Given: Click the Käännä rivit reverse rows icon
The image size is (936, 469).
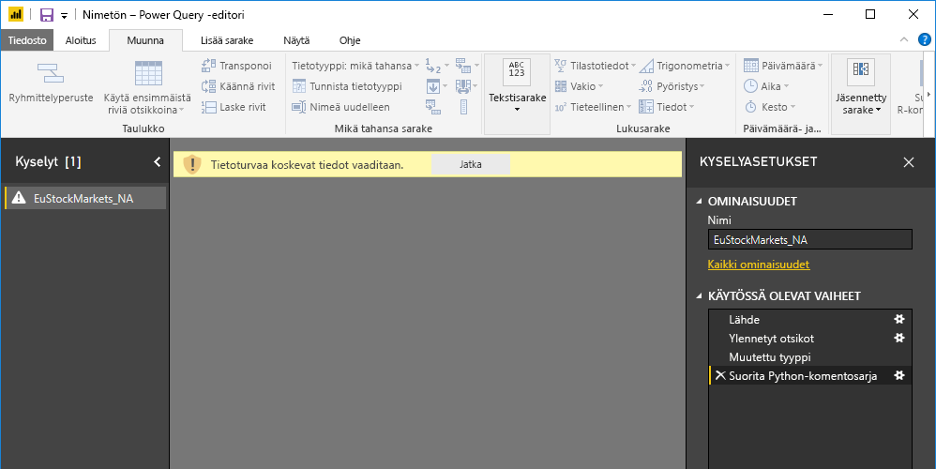Looking at the screenshot, I should coord(208,86).
